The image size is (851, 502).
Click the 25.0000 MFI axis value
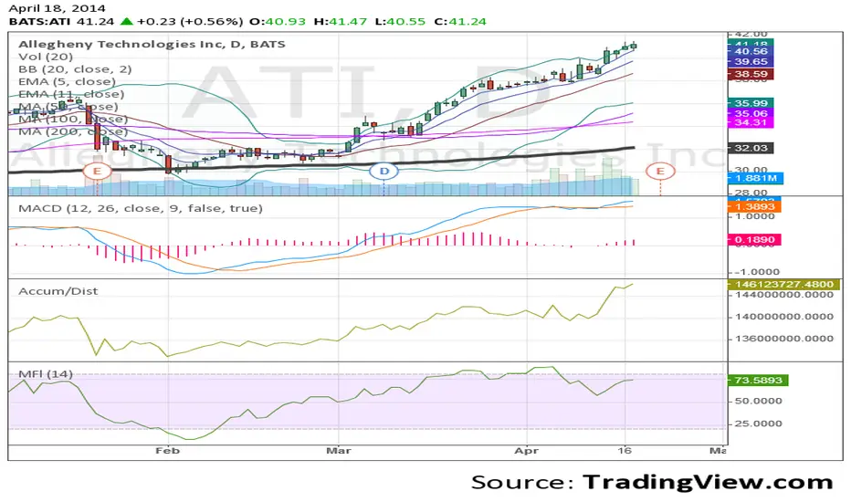click(x=759, y=424)
